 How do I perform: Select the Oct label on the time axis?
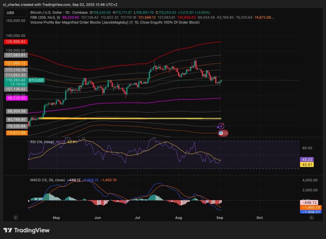(259, 218)
